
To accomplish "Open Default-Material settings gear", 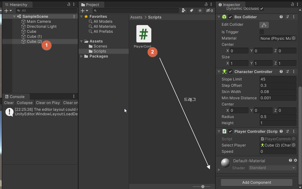I will coord(295,160).
